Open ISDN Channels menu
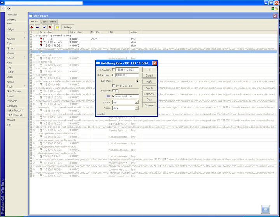Viewport: 280px width, 217px height. [x=16, y=115]
